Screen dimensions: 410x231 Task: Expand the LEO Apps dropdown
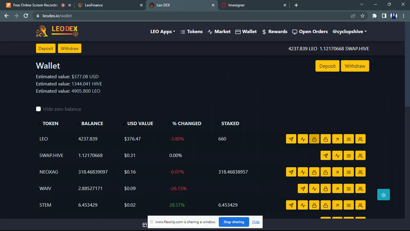click(163, 31)
